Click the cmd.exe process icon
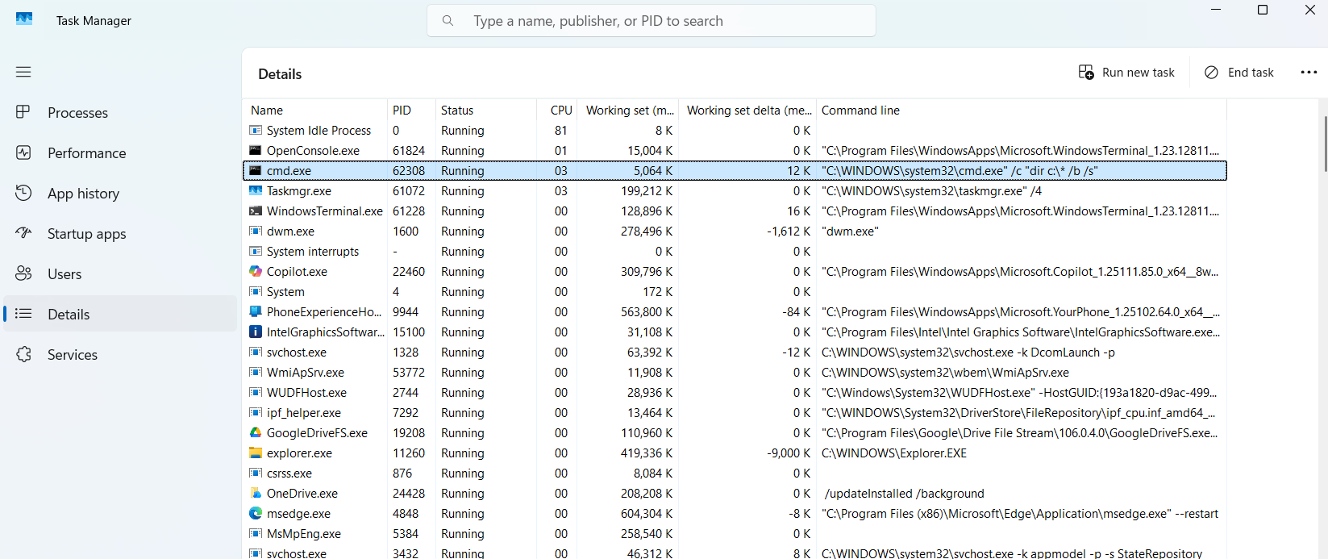Image resolution: width=1328 pixels, height=559 pixels. pyautogui.click(x=256, y=171)
